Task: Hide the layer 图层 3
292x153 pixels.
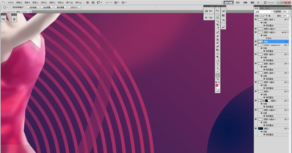Action: (x=256, y=92)
